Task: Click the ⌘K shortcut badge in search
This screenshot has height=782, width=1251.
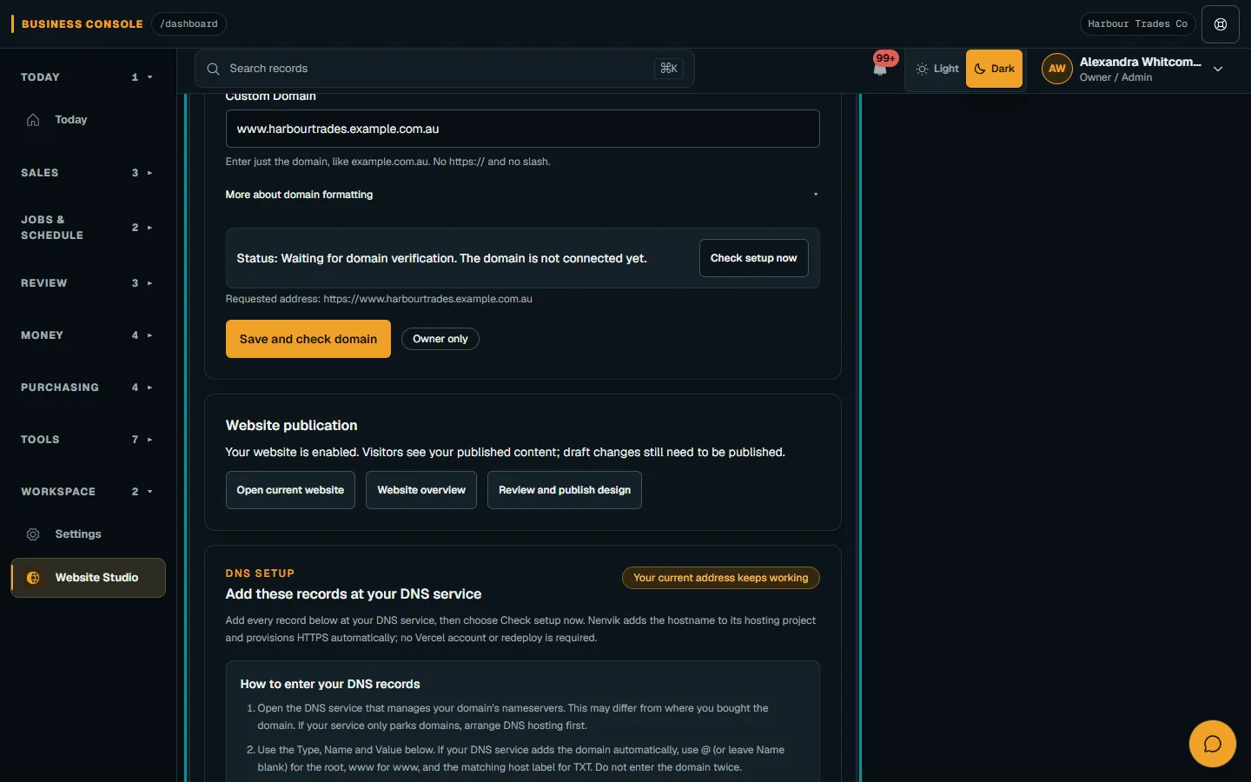Action: click(669, 69)
